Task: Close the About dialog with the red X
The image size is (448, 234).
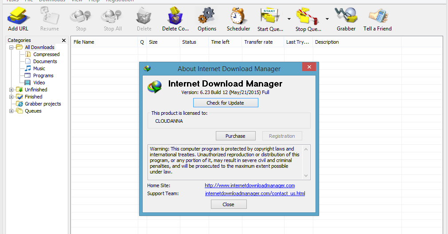Action: [x=309, y=67]
